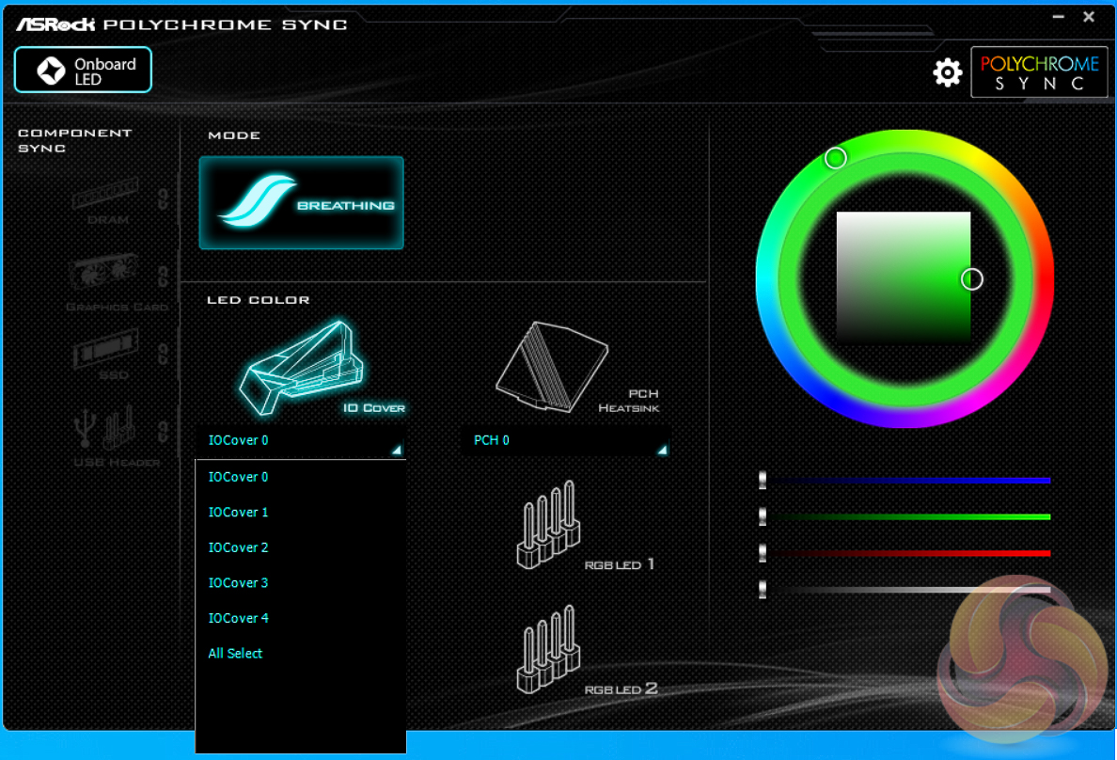Image resolution: width=1117 pixels, height=760 pixels.
Task: Click the green channel slider
Action: [905, 517]
